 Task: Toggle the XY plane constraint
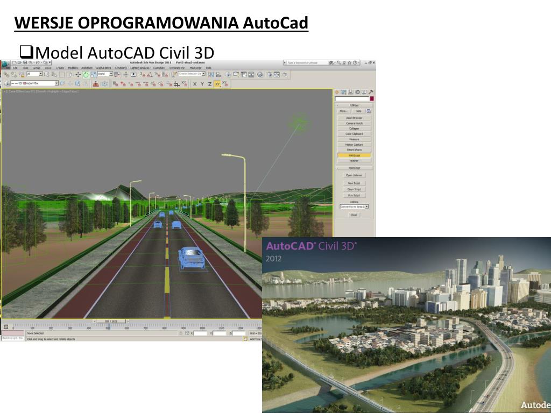click(217, 84)
